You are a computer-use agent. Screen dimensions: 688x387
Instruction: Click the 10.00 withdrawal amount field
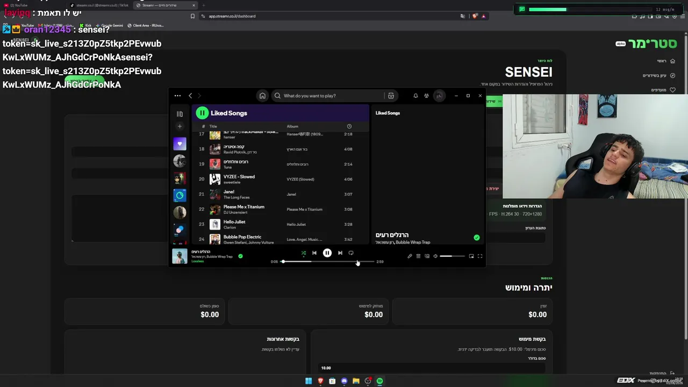point(432,368)
